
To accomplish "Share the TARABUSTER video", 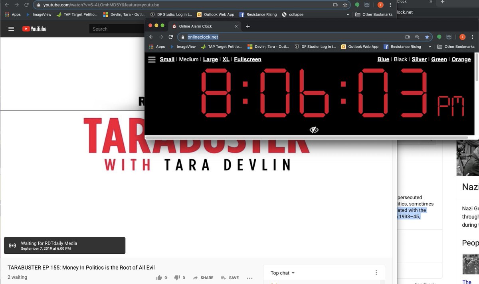I will (203, 278).
